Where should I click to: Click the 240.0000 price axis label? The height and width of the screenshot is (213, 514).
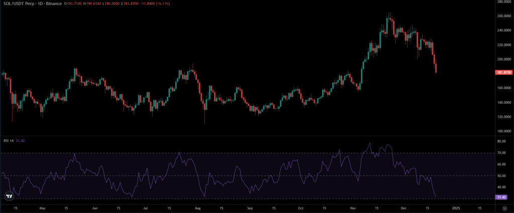[503, 31]
